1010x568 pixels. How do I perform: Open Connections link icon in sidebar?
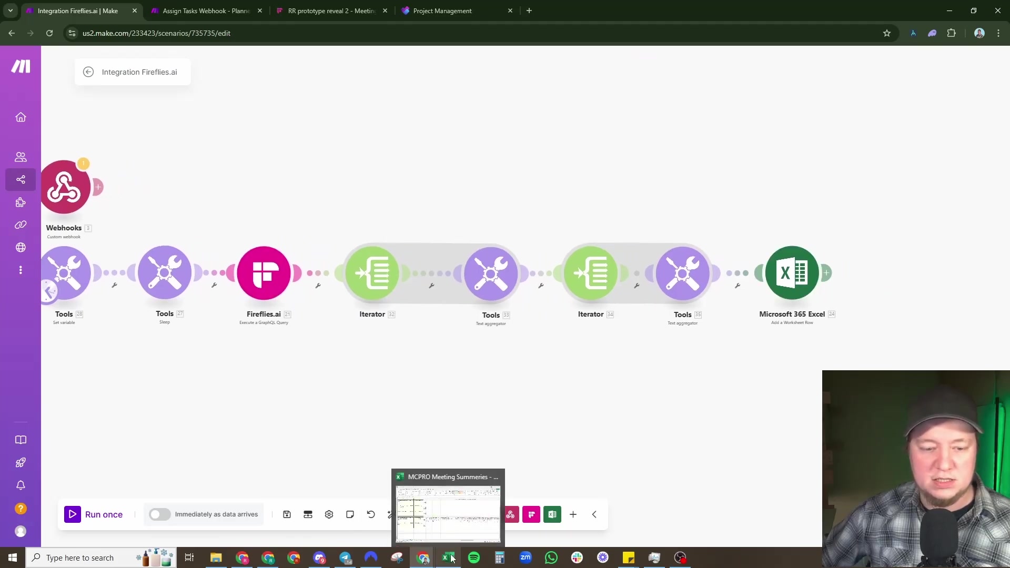click(x=21, y=225)
